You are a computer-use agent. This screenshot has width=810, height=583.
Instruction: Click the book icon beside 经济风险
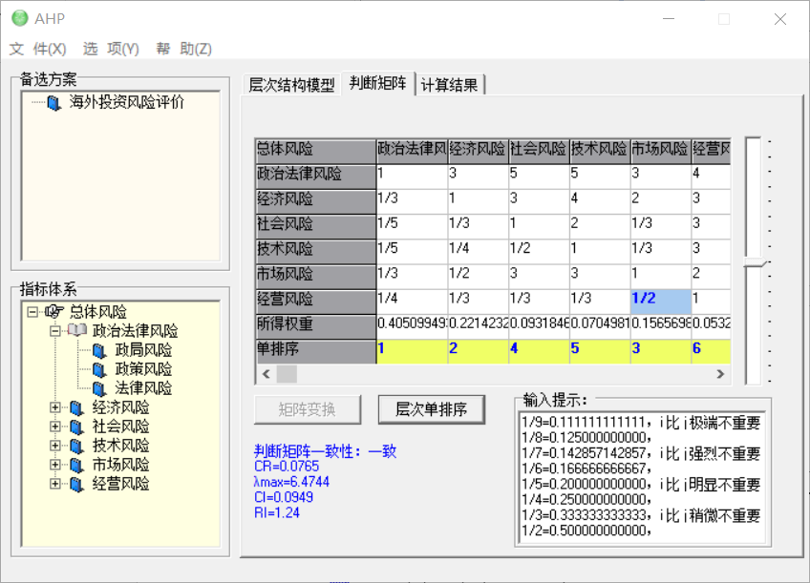tap(76, 407)
